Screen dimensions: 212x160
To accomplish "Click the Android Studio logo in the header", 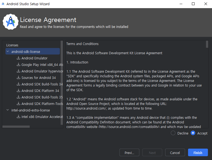I will coord(11,22).
